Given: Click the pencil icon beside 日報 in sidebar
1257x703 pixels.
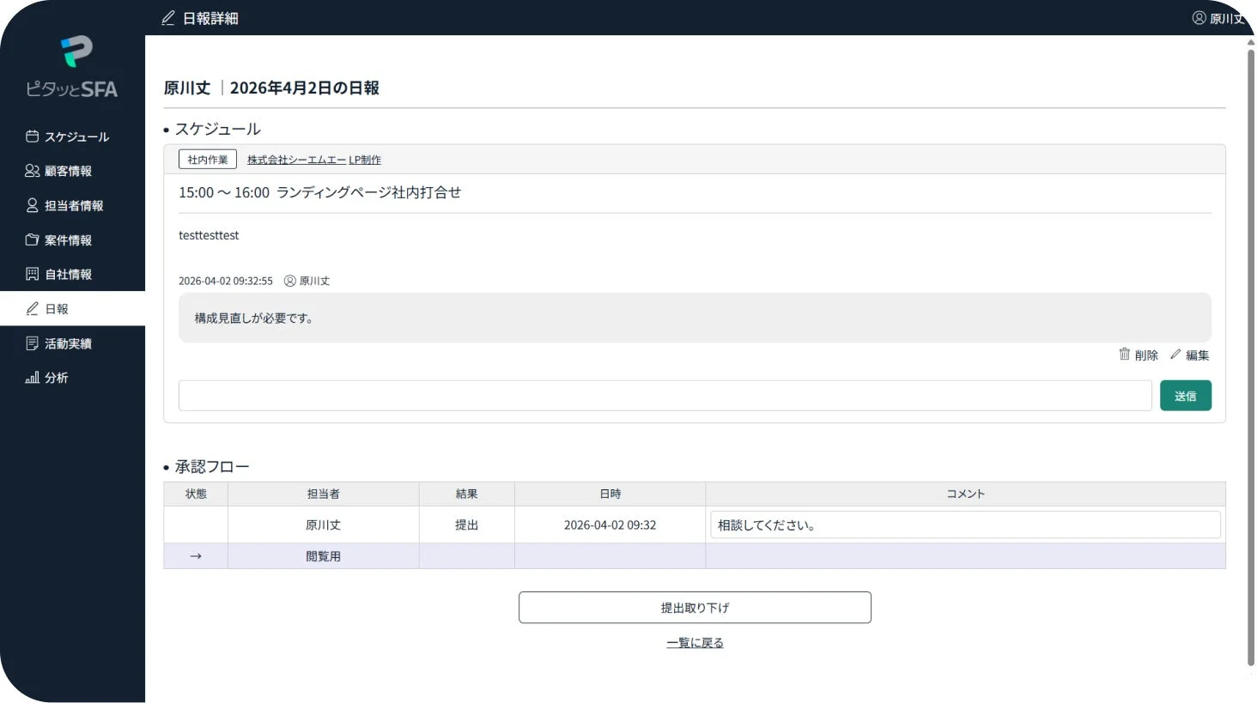Looking at the screenshot, I should coord(32,308).
